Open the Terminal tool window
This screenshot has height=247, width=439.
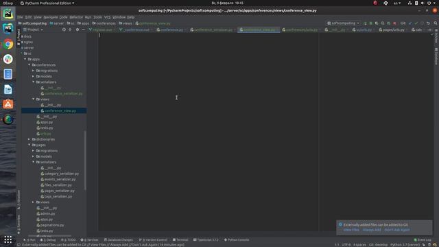pos(180,239)
